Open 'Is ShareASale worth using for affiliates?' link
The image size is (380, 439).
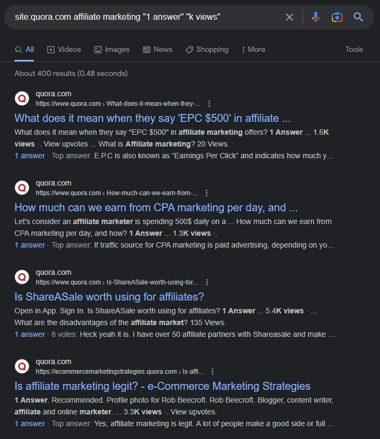(x=109, y=297)
